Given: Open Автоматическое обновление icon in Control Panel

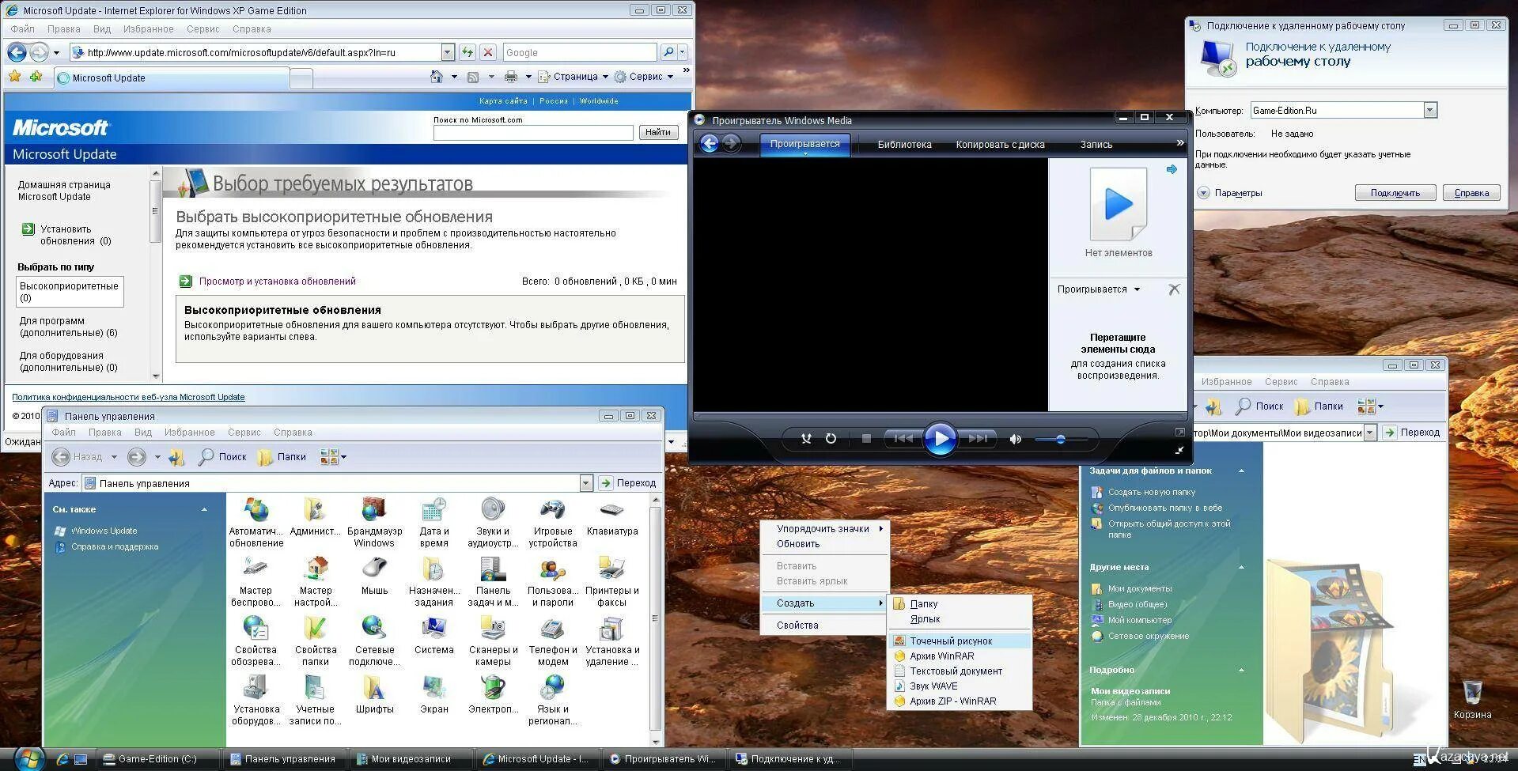Looking at the screenshot, I should click(x=256, y=522).
